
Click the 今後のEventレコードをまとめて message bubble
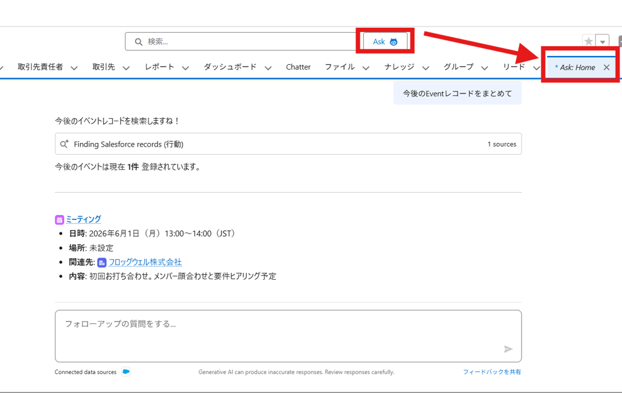[457, 94]
